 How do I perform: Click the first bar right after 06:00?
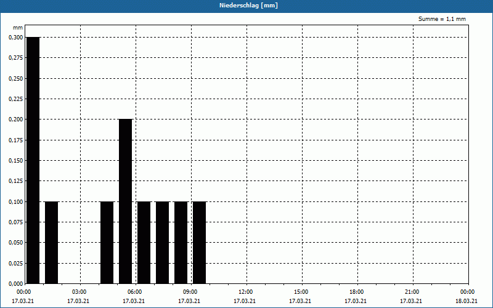point(144,242)
